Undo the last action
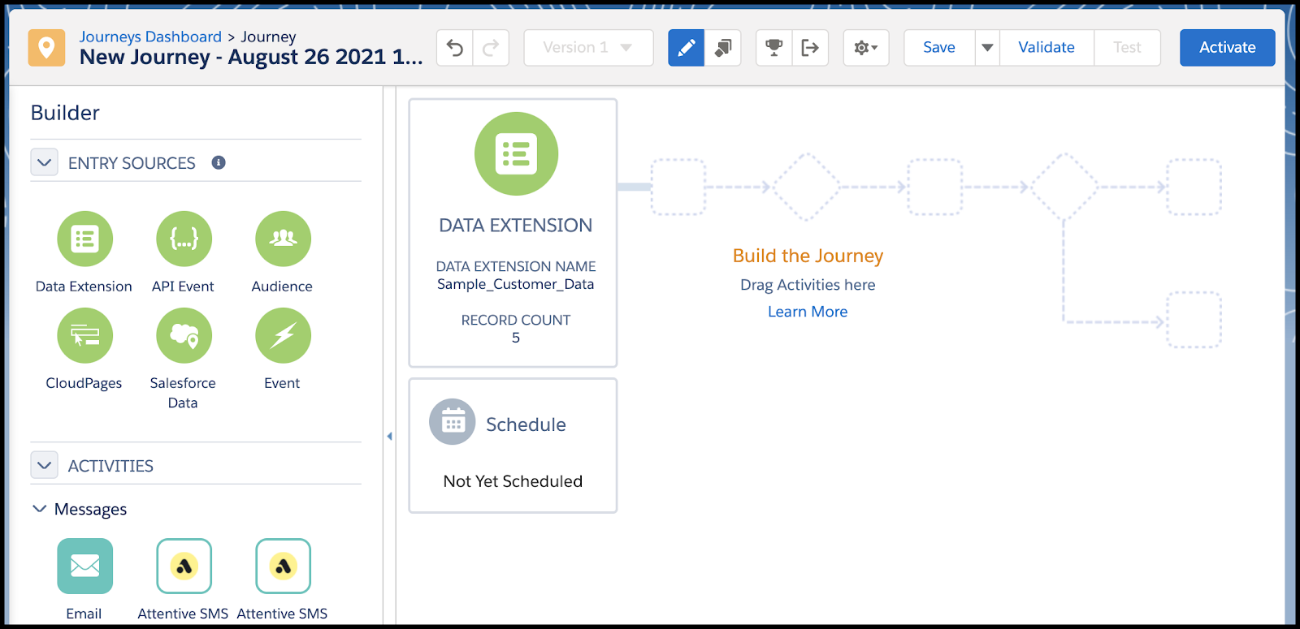The image size is (1300, 629). [455, 48]
